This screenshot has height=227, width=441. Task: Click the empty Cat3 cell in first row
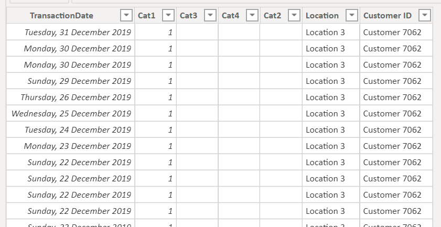point(197,32)
